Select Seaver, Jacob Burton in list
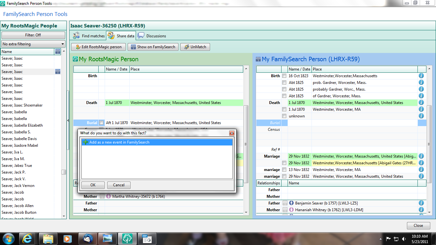Screen dimensions: 436x245 [19, 212]
